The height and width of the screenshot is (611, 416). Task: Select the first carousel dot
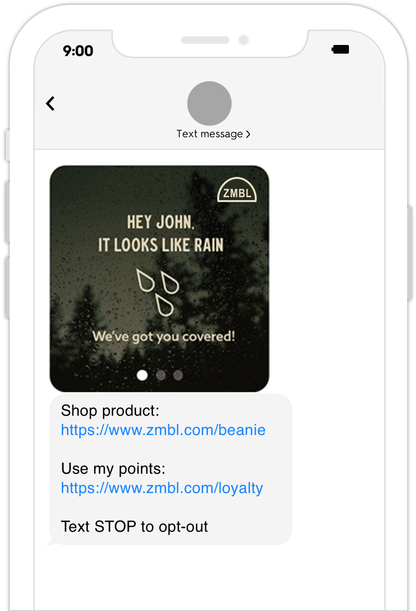click(x=142, y=375)
